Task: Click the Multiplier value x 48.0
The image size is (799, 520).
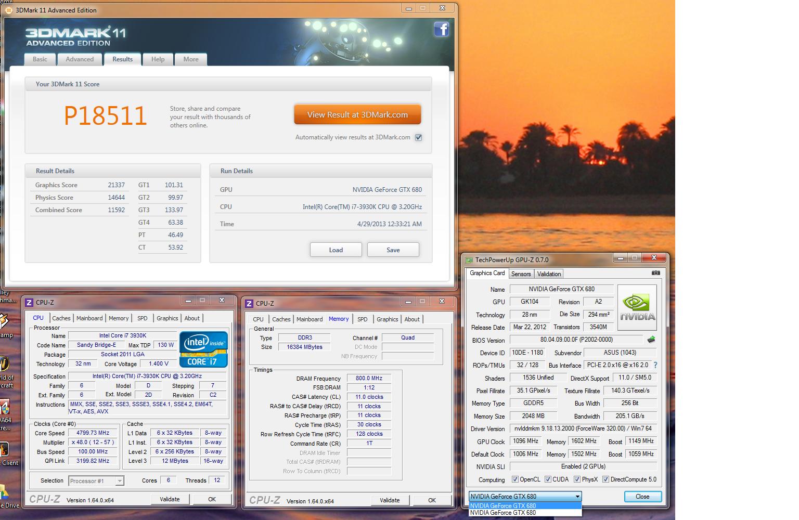Action: click(93, 443)
